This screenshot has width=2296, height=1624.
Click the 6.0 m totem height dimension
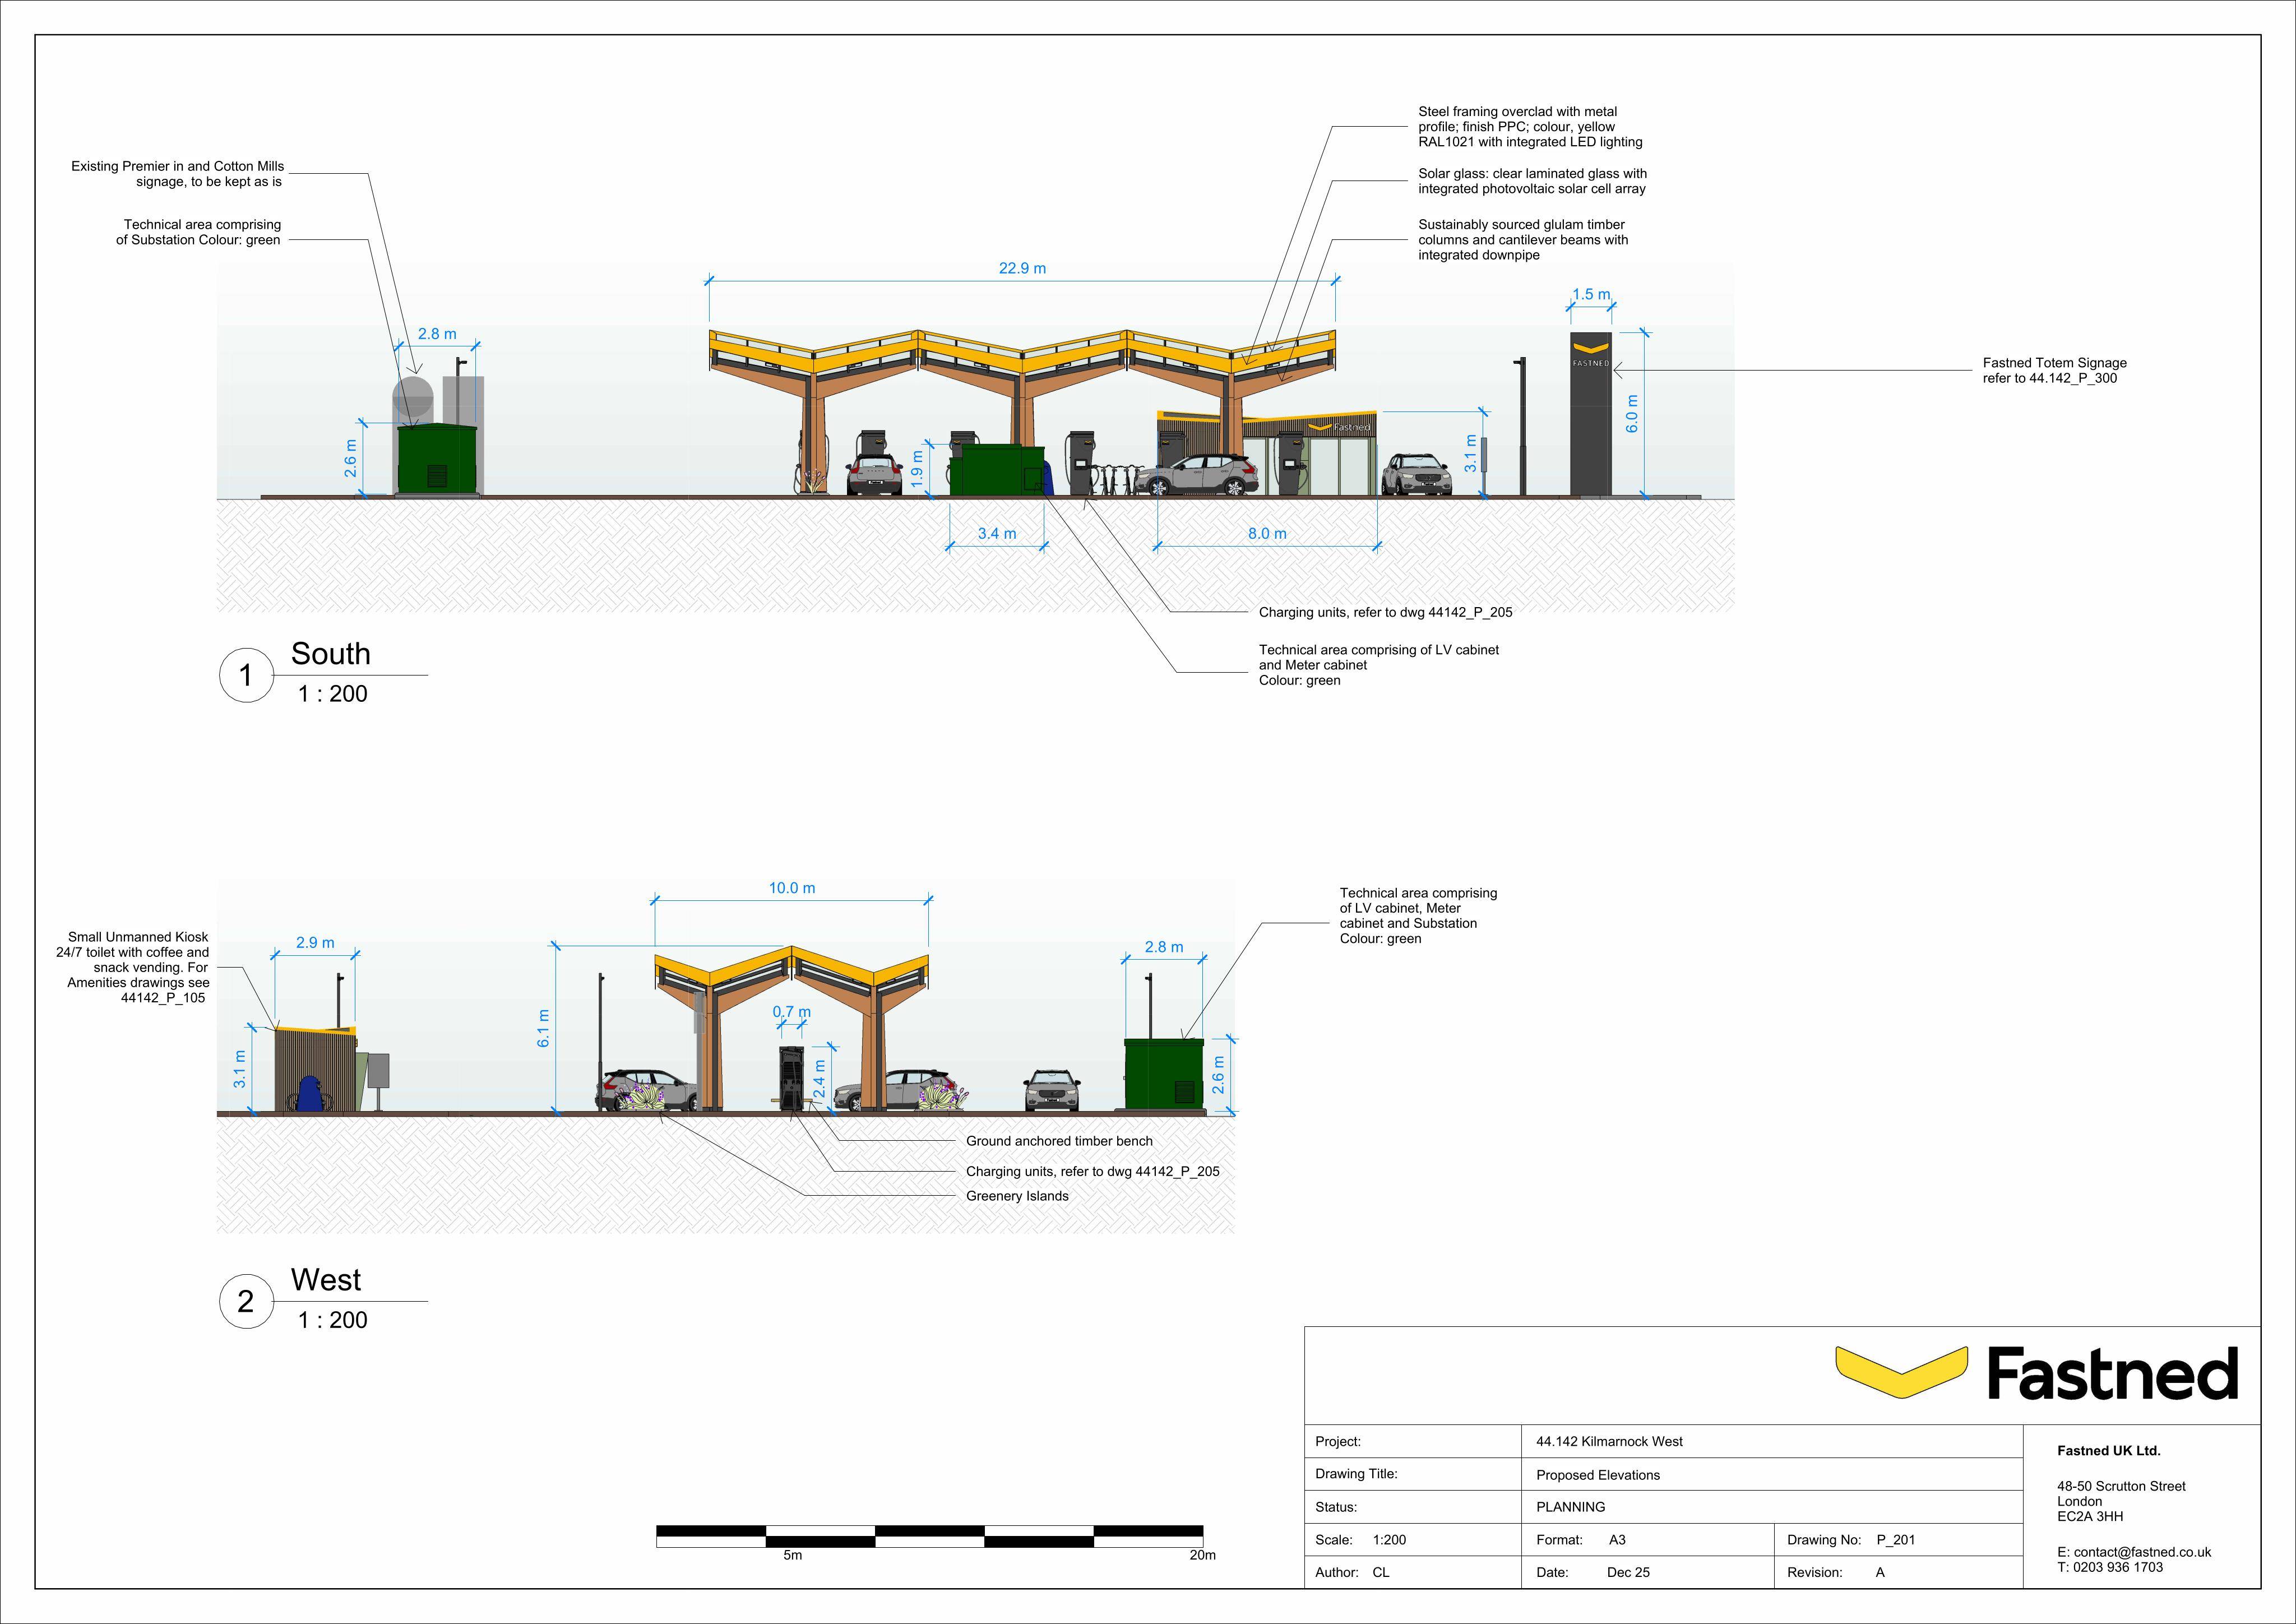1632,414
